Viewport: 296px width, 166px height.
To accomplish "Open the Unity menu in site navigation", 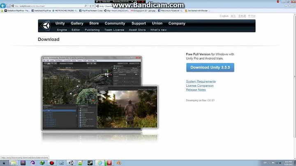I will click(60, 23).
